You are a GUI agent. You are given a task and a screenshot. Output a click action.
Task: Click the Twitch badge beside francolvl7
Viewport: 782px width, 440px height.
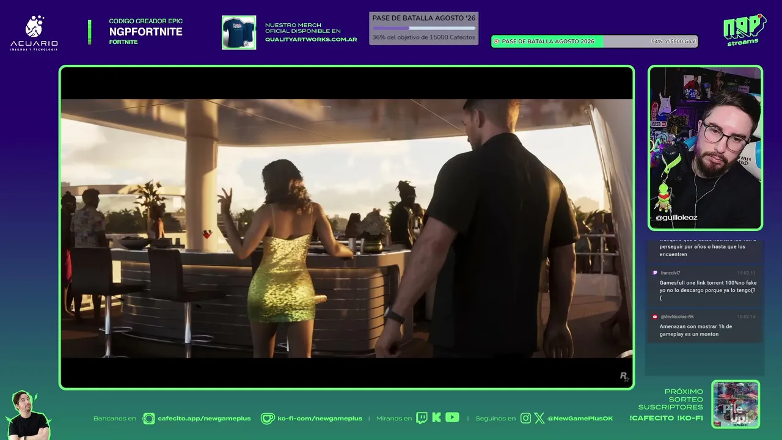655,273
